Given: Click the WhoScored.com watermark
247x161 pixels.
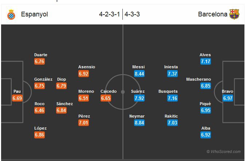Looking at the screenshot, I should [223, 152].
